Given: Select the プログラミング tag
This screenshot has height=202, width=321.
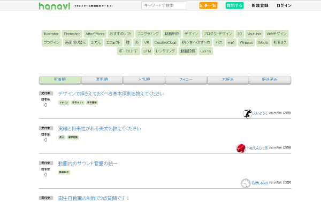Looking at the screenshot, I should coord(148,34).
